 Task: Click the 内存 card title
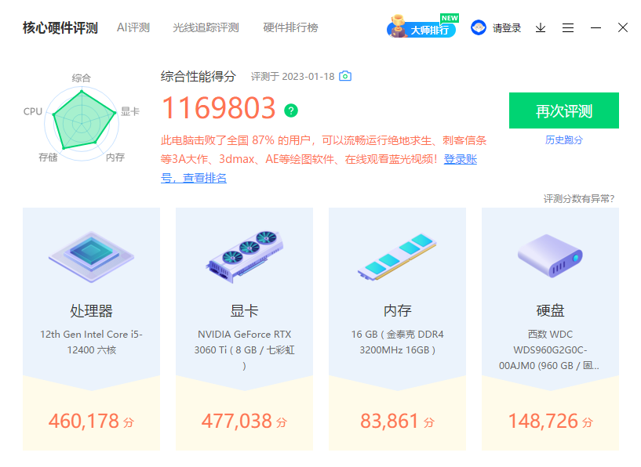[x=397, y=310]
